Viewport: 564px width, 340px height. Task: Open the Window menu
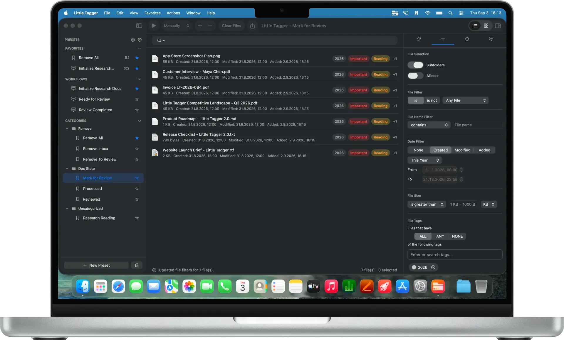[193, 13]
